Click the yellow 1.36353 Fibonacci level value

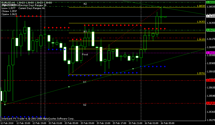(201, 22)
